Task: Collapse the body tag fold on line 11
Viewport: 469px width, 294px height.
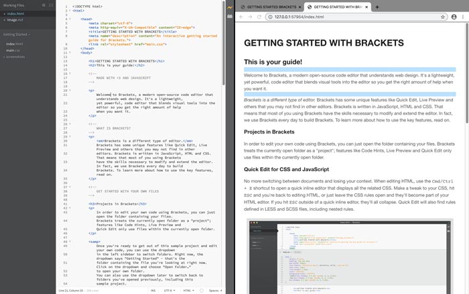Action: click(x=70, y=52)
